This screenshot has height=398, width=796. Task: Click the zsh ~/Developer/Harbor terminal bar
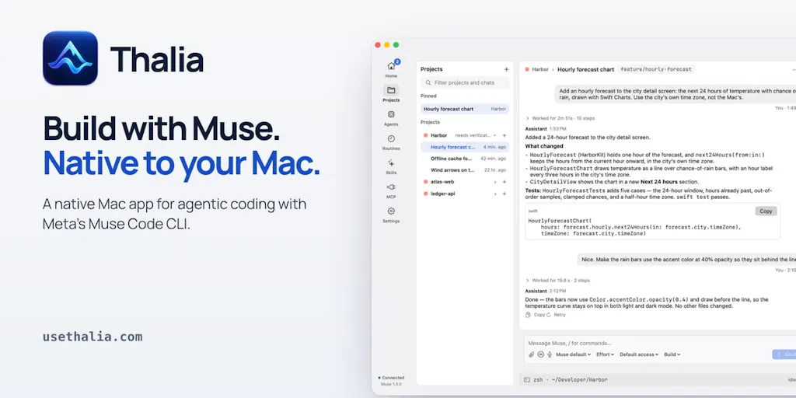pyautogui.click(x=658, y=379)
